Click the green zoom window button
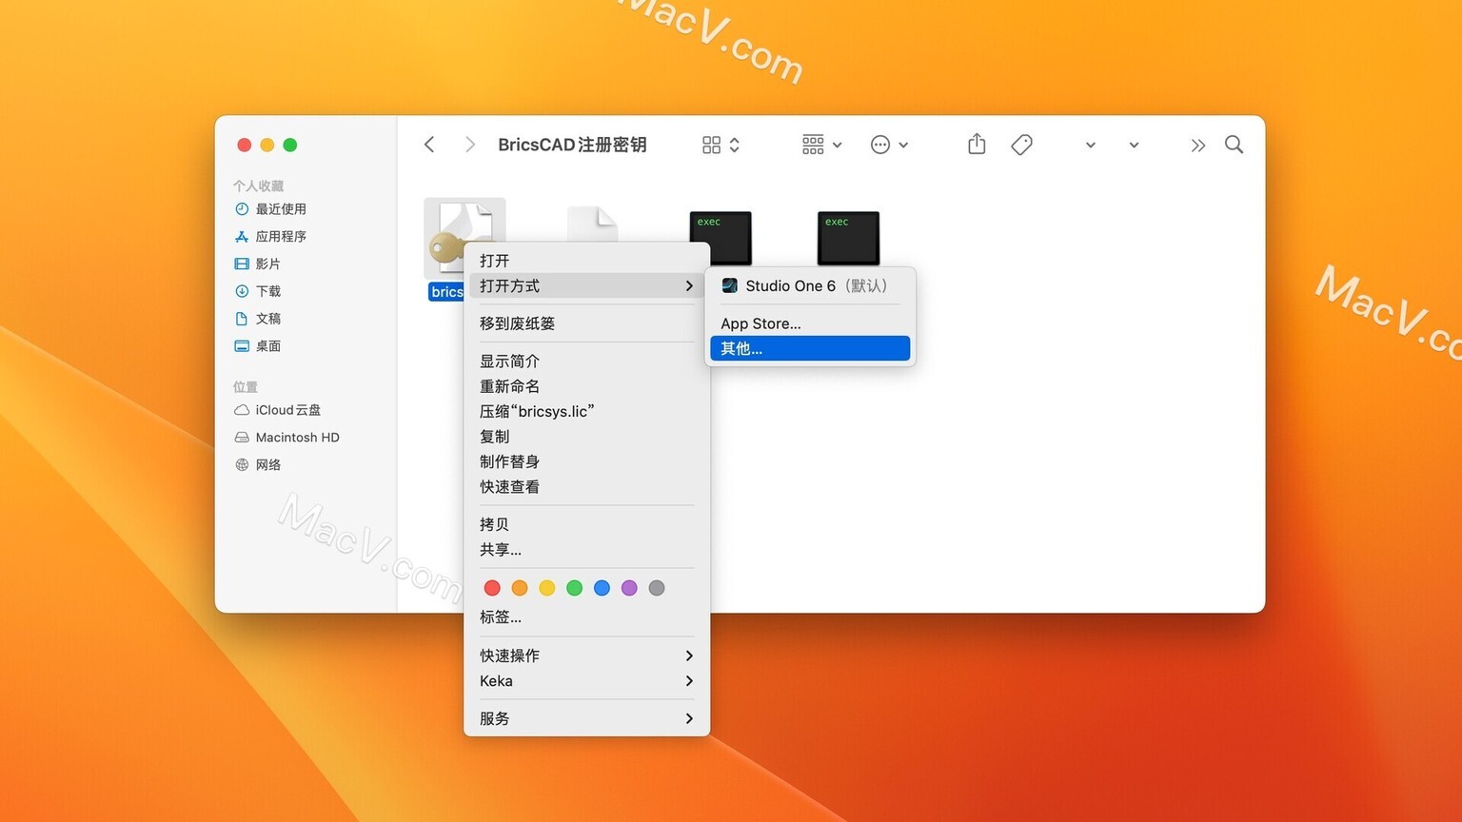This screenshot has width=1462, height=822. tap(290, 145)
